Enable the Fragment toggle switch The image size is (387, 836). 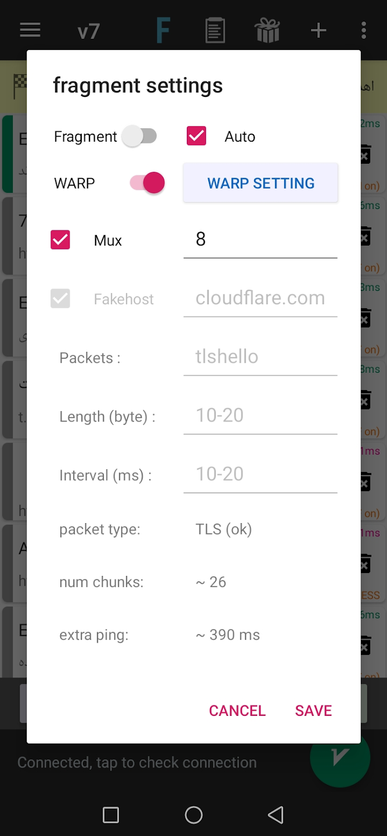[139, 136]
